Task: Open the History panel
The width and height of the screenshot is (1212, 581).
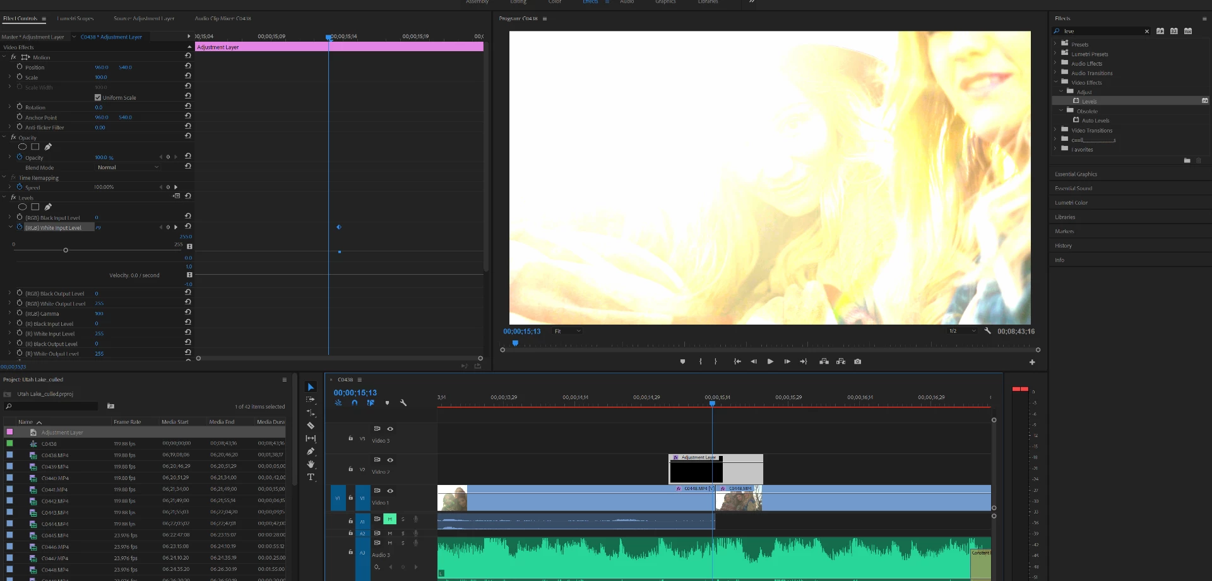Action: [1063, 246]
